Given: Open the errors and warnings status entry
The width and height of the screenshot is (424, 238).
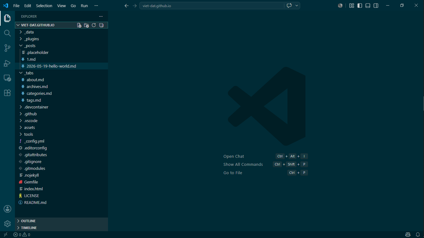Looking at the screenshot, I should pos(22,235).
